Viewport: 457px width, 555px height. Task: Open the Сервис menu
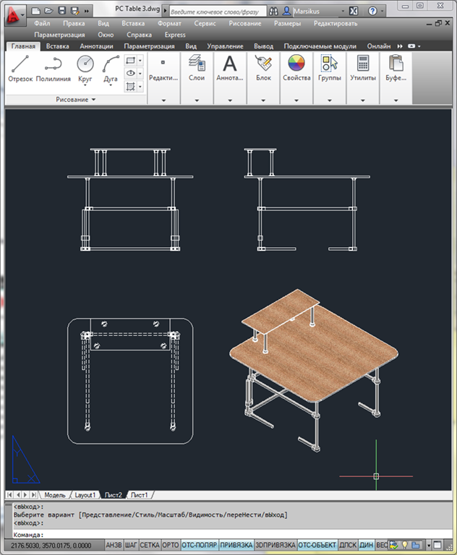[205, 23]
